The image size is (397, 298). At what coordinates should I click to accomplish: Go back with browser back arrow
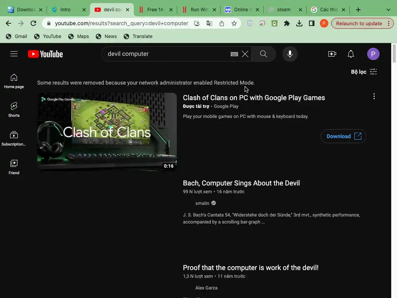9,23
